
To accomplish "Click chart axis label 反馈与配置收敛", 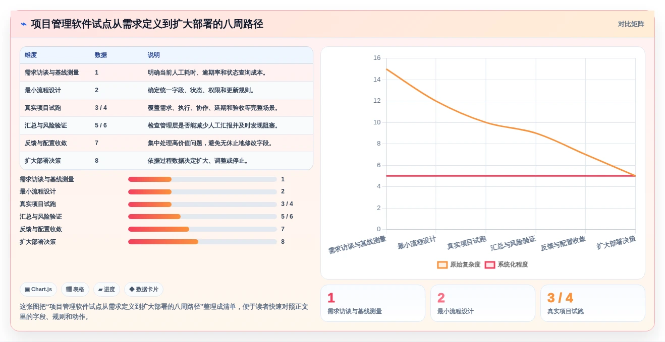I will pyautogui.click(x=563, y=243).
